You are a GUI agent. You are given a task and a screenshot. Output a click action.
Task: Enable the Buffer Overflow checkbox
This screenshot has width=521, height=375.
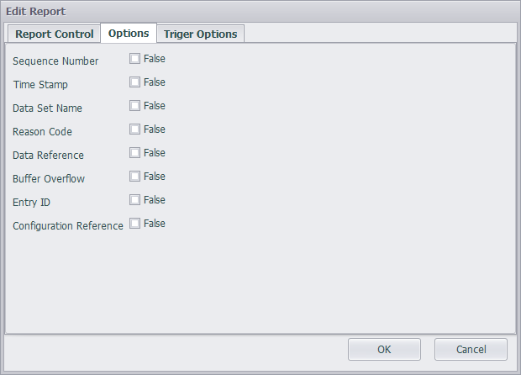point(134,177)
